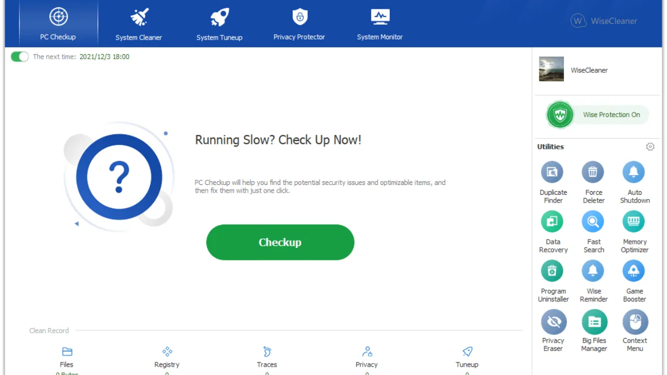667x375 pixels.
Task: Click the Privacy clean record icon
Action: [x=367, y=352]
